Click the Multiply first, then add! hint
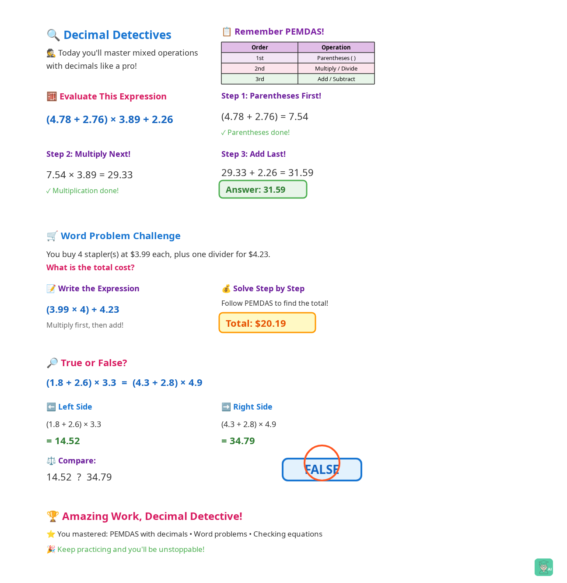Image resolution: width=567 pixels, height=583 pixels. click(85, 325)
